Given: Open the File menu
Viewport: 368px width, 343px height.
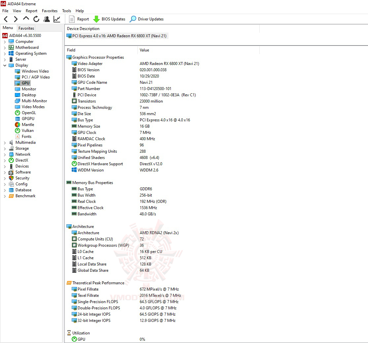Looking at the screenshot, I should 5,11.
